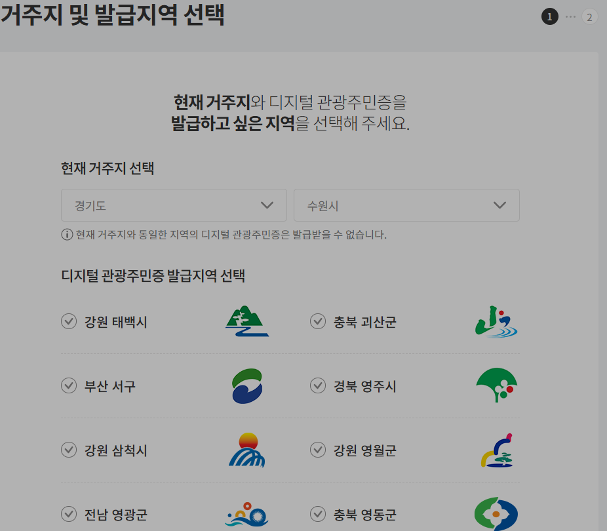This screenshot has height=531, width=607.
Task: Select the 부산 서구 check circle
Action: [x=69, y=385]
